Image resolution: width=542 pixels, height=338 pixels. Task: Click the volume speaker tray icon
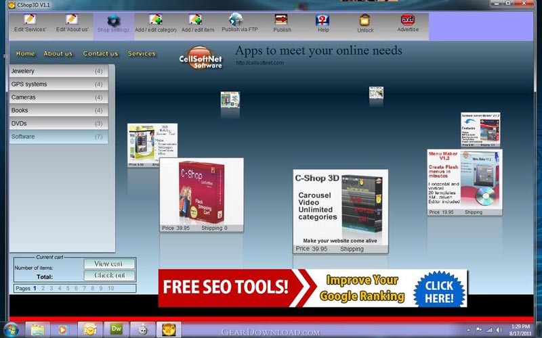[x=499, y=330]
